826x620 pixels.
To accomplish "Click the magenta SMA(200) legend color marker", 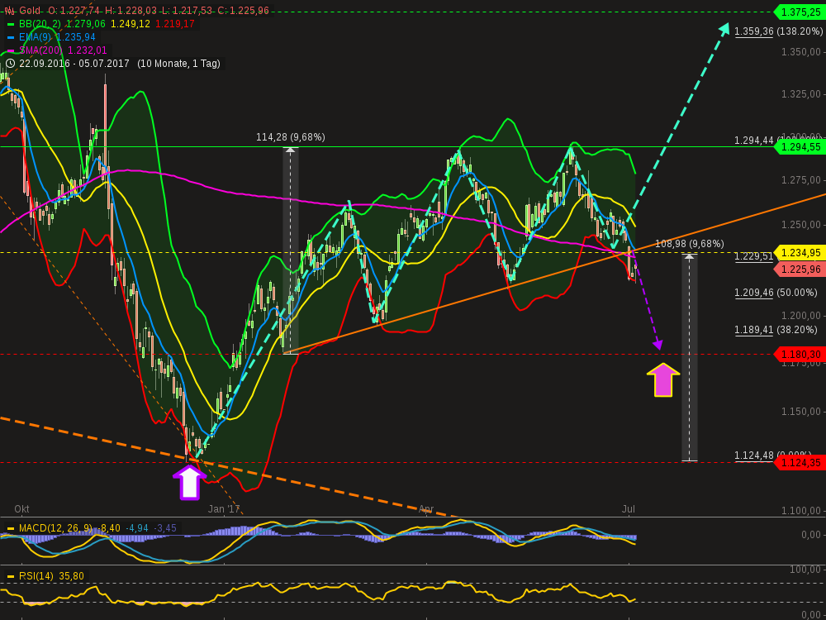I will (x=10, y=50).
